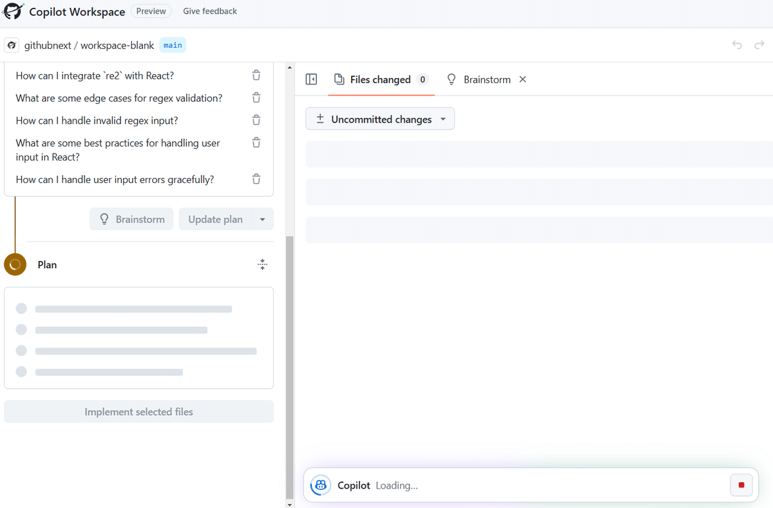Open the Uncommitted changes dropdown

[379, 119]
